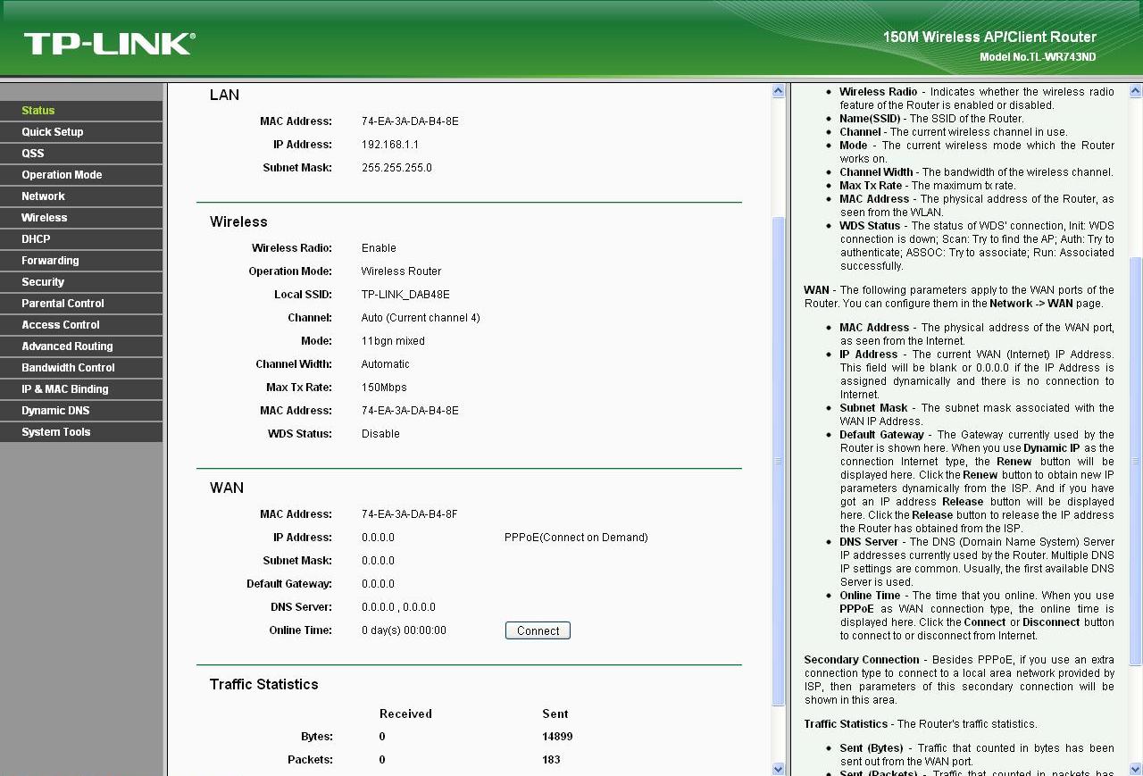Click Sent packets value 183
Screen dimensions: 1143x776
pyautogui.click(x=551, y=760)
